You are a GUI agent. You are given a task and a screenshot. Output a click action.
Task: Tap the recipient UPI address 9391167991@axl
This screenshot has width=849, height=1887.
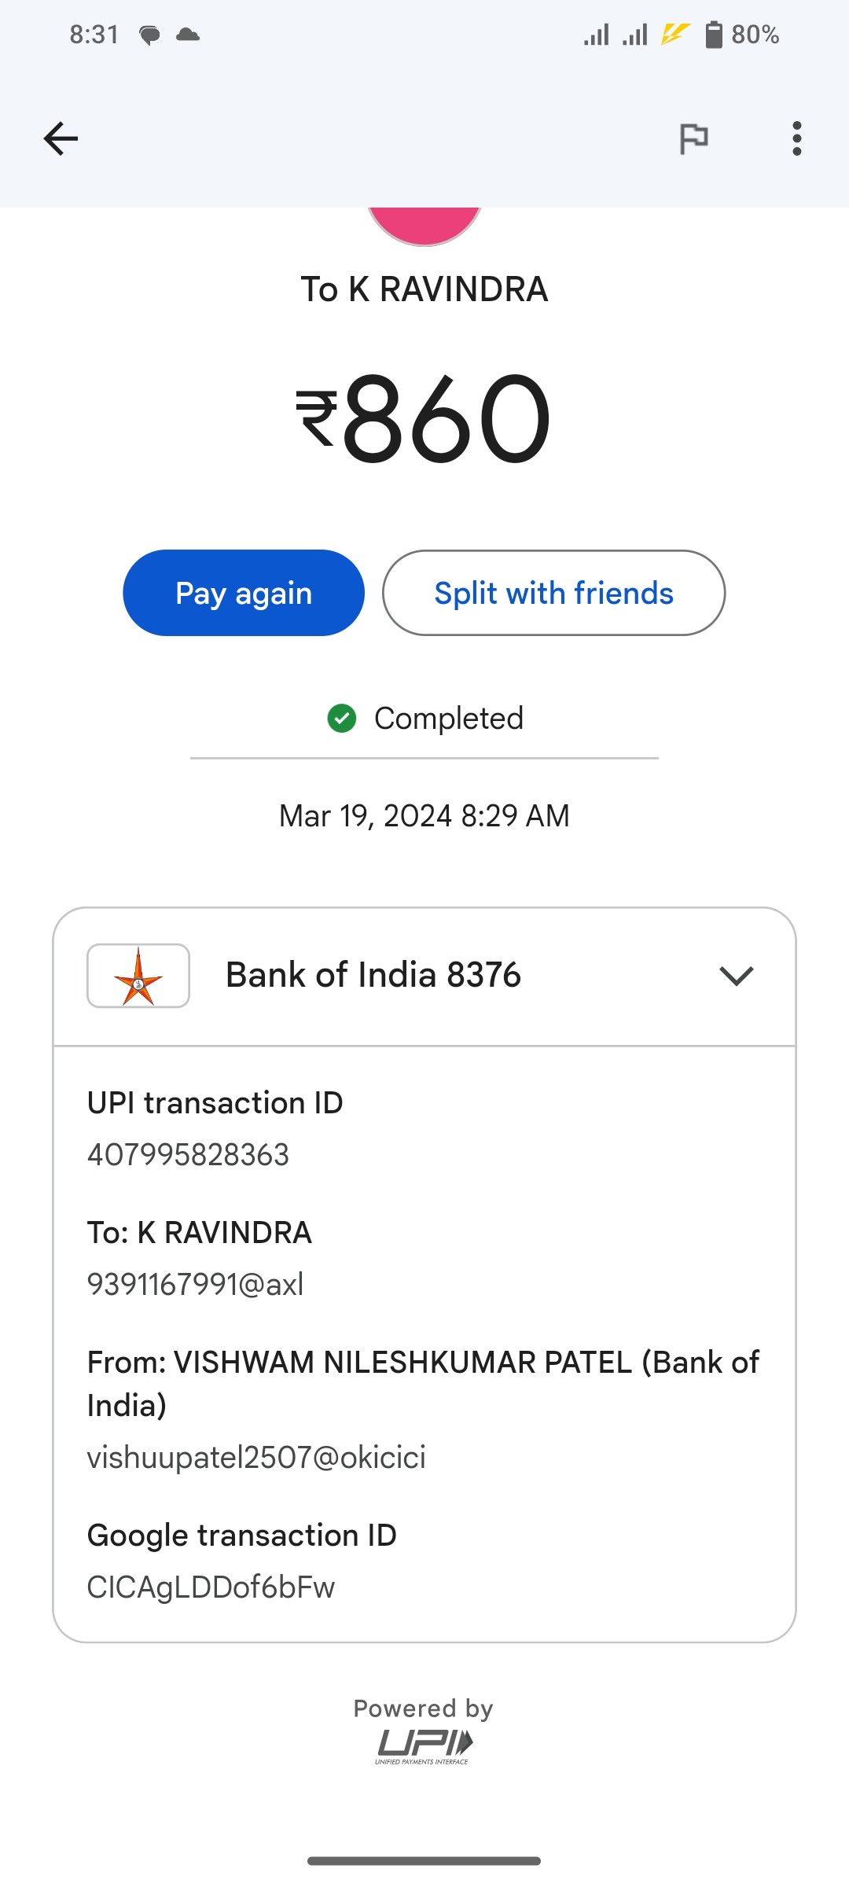[195, 1285]
